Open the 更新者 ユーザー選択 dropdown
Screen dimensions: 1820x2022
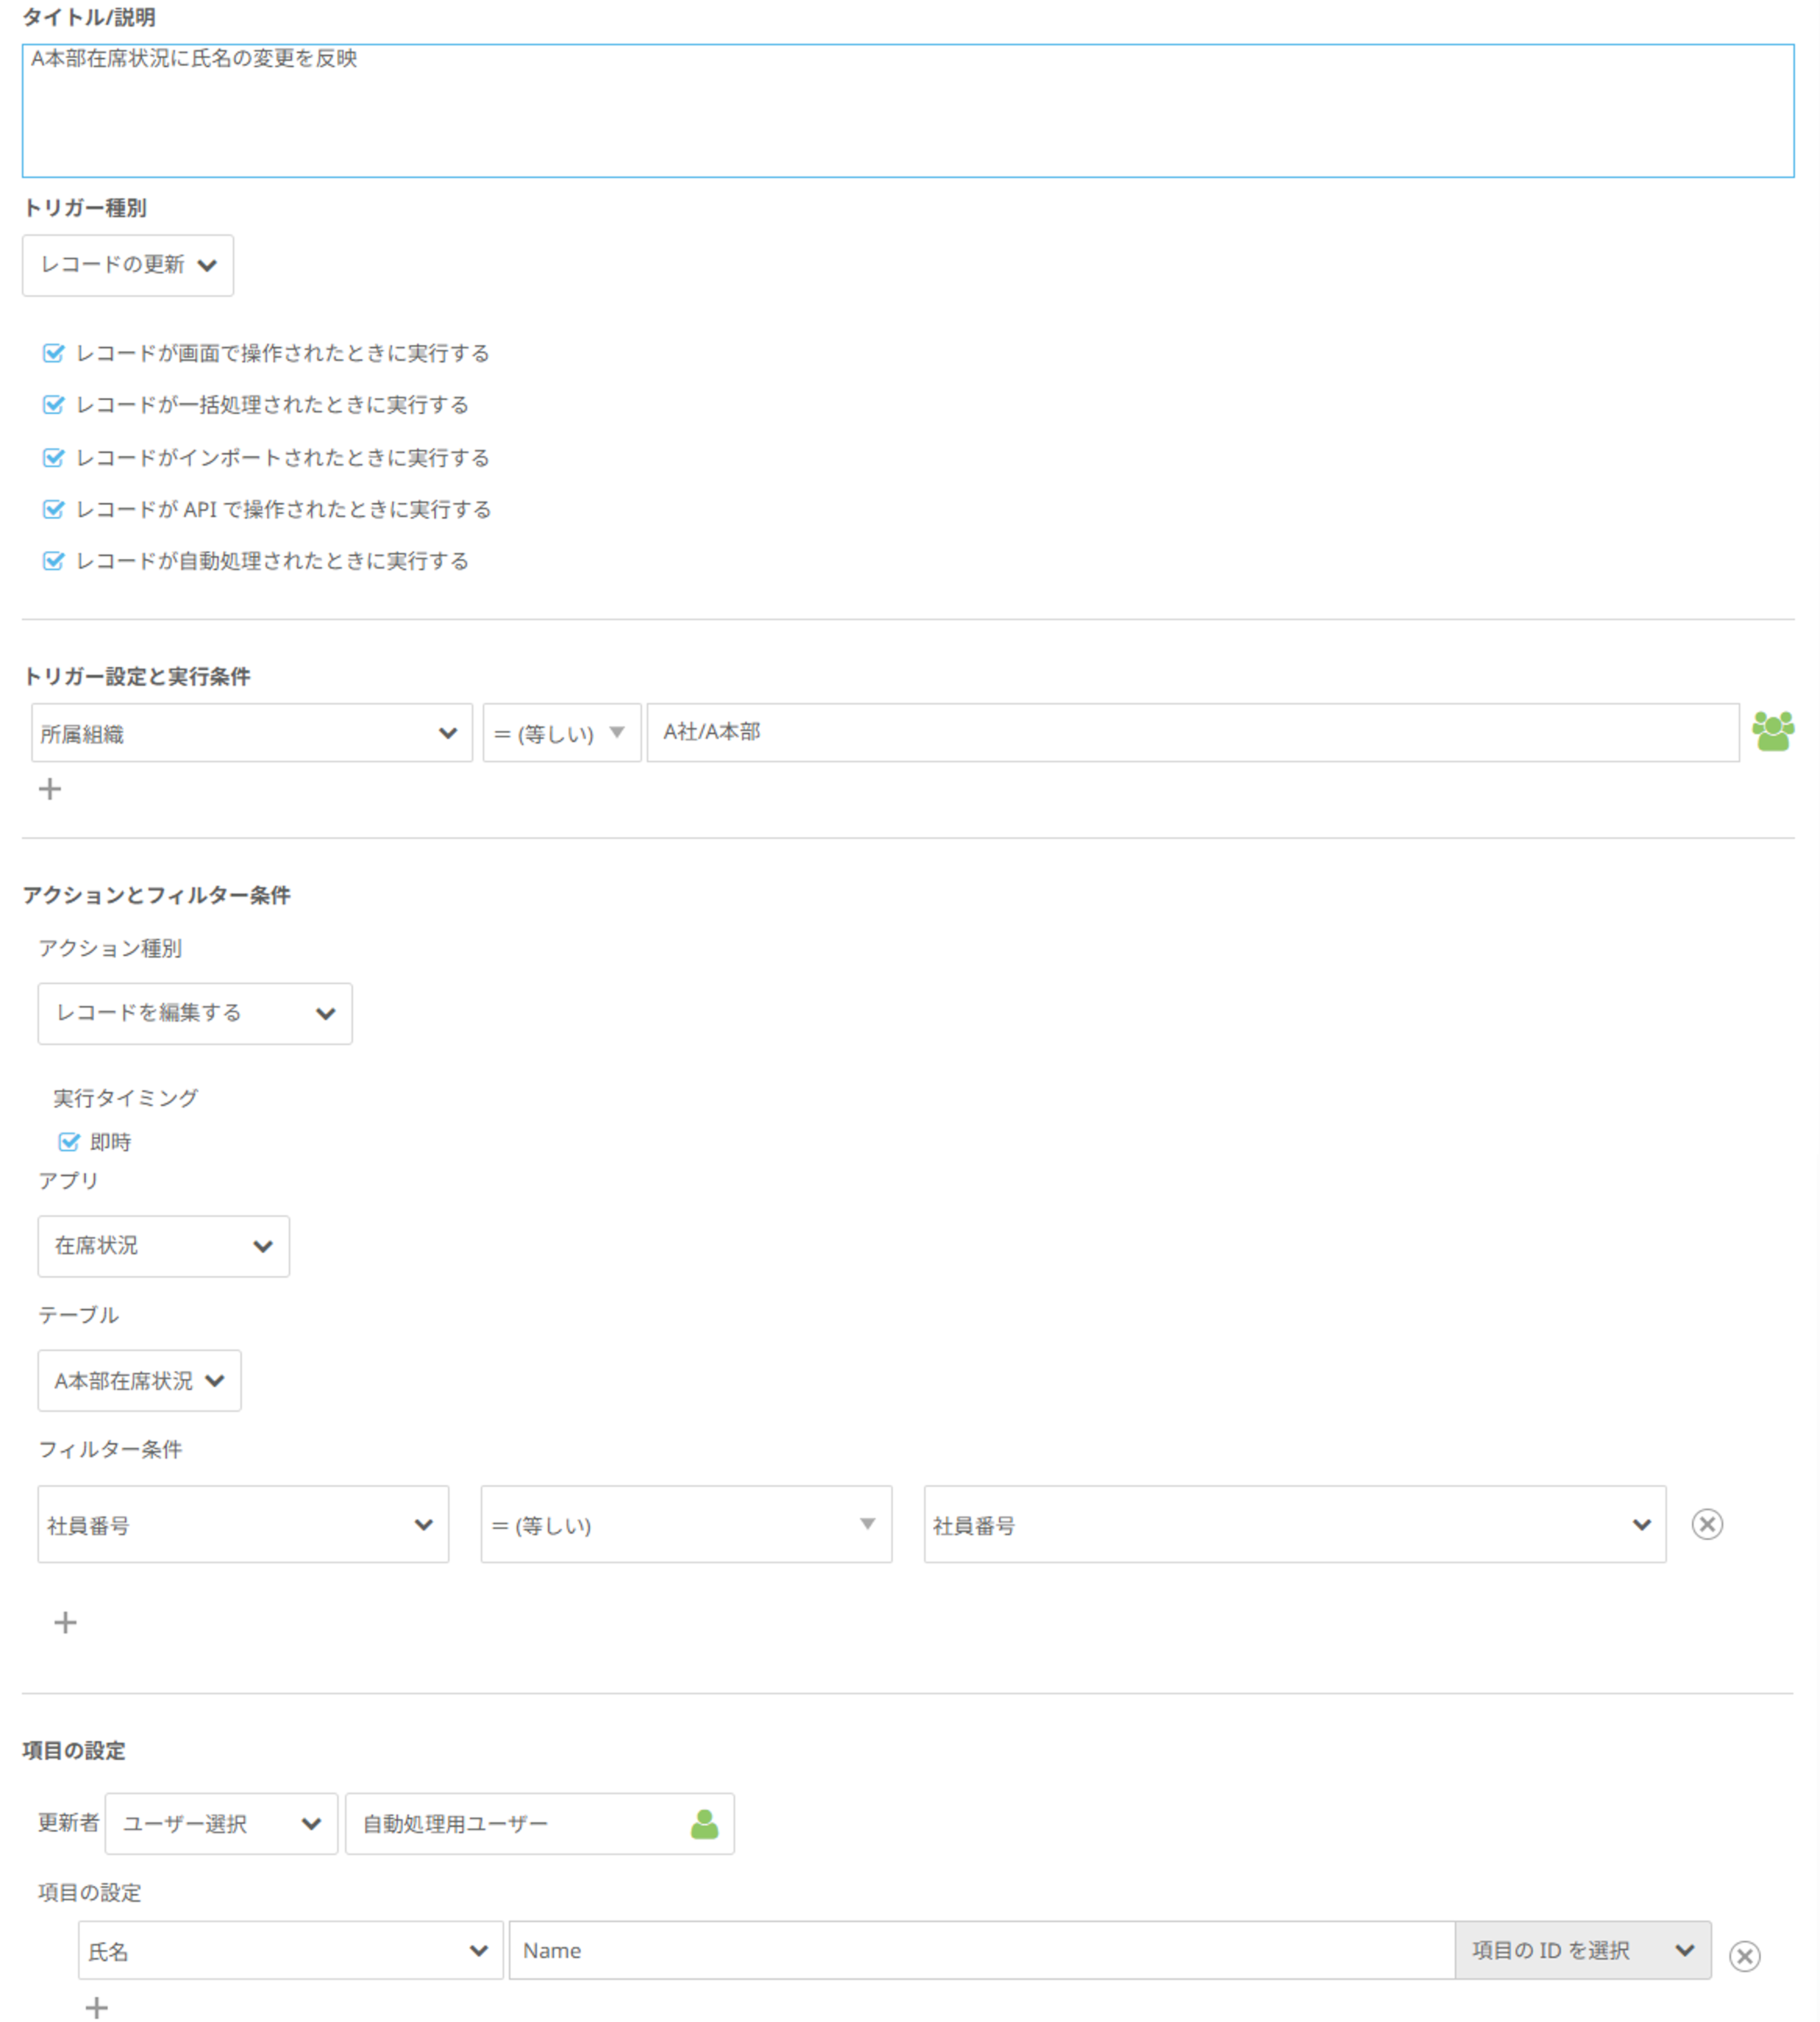221,1824
